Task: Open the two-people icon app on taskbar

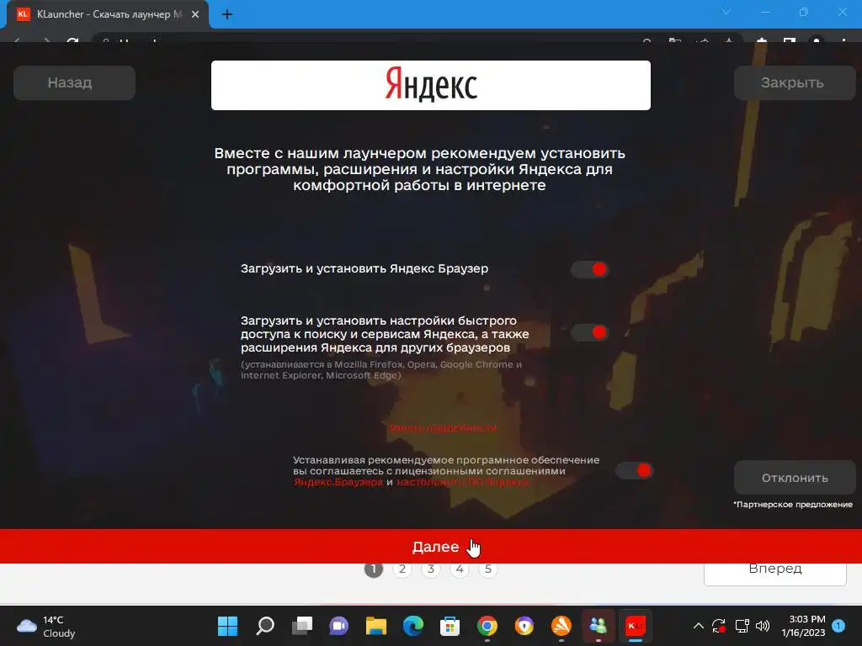Action: tap(599, 626)
